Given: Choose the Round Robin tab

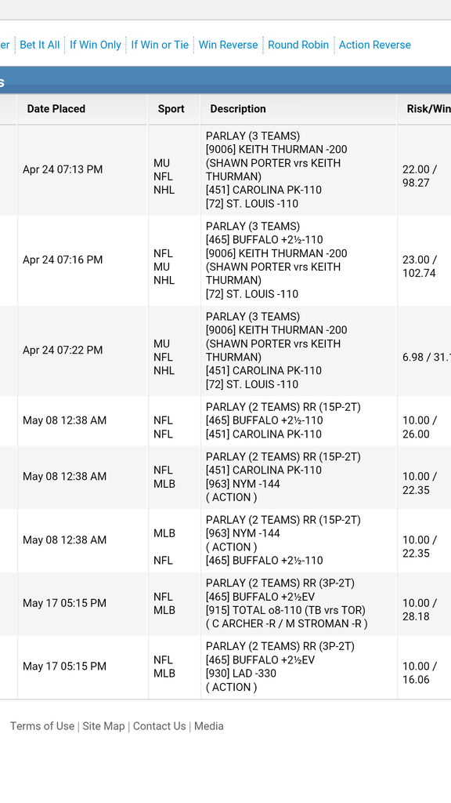Looking at the screenshot, I should coord(298,45).
